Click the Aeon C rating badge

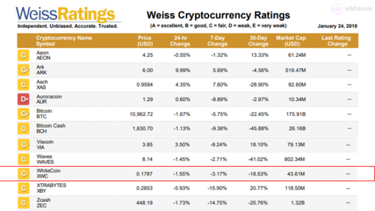pos(23,55)
